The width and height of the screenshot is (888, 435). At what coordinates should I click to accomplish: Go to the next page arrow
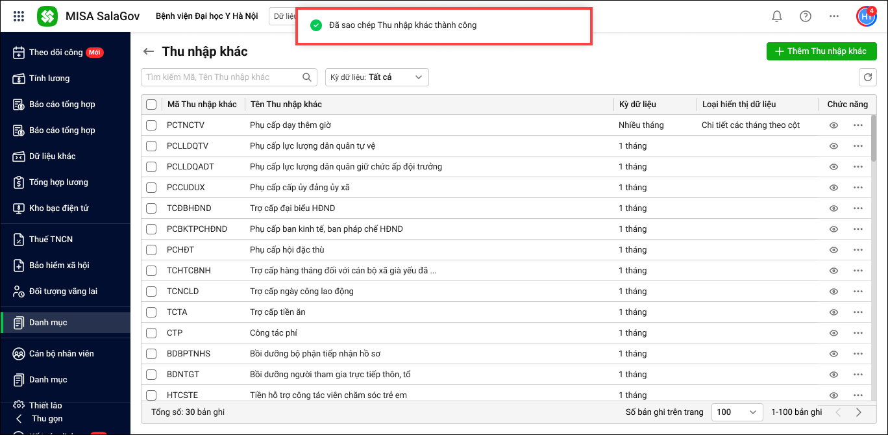point(859,412)
